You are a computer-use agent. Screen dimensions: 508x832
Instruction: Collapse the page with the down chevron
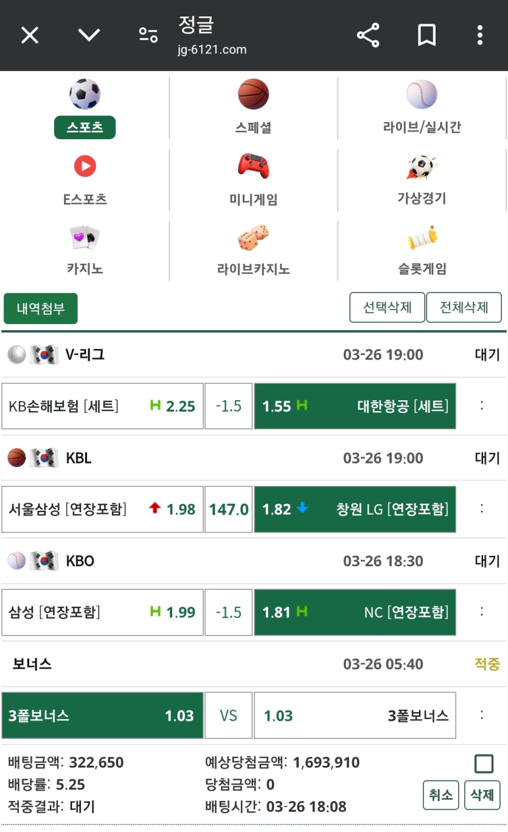coord(89,35)
